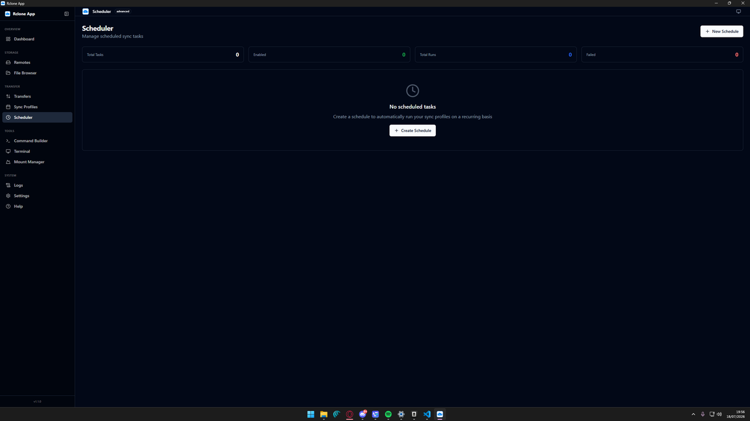Open the File Browser
The width and height of the screenshot is (750, 421).
(37, 73)
